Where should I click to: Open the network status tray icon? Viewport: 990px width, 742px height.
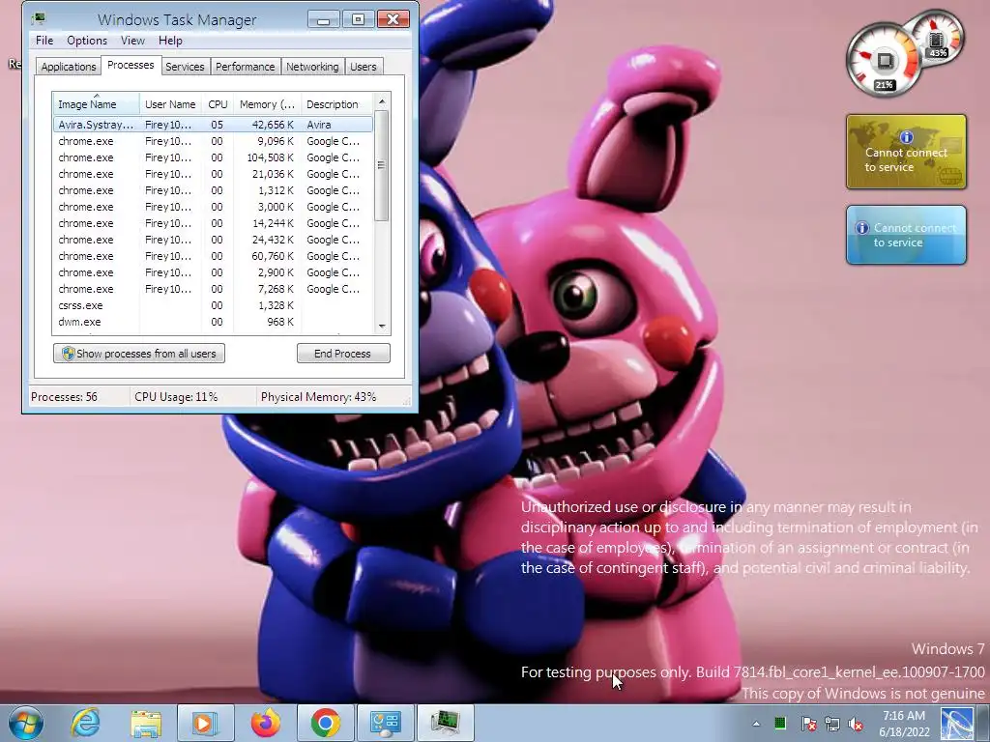click(832, 724)
